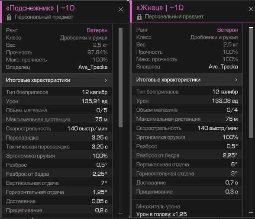Close the «Жнец» item panel
This screenshot has height=219, width=255.
pyautogui.click(x=251, y=9)
